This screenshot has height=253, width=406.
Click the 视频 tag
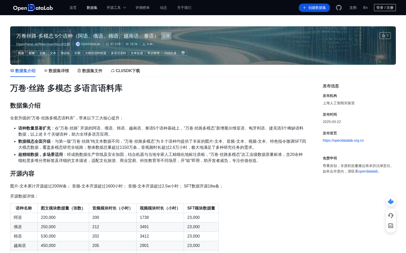pos(21,53)
